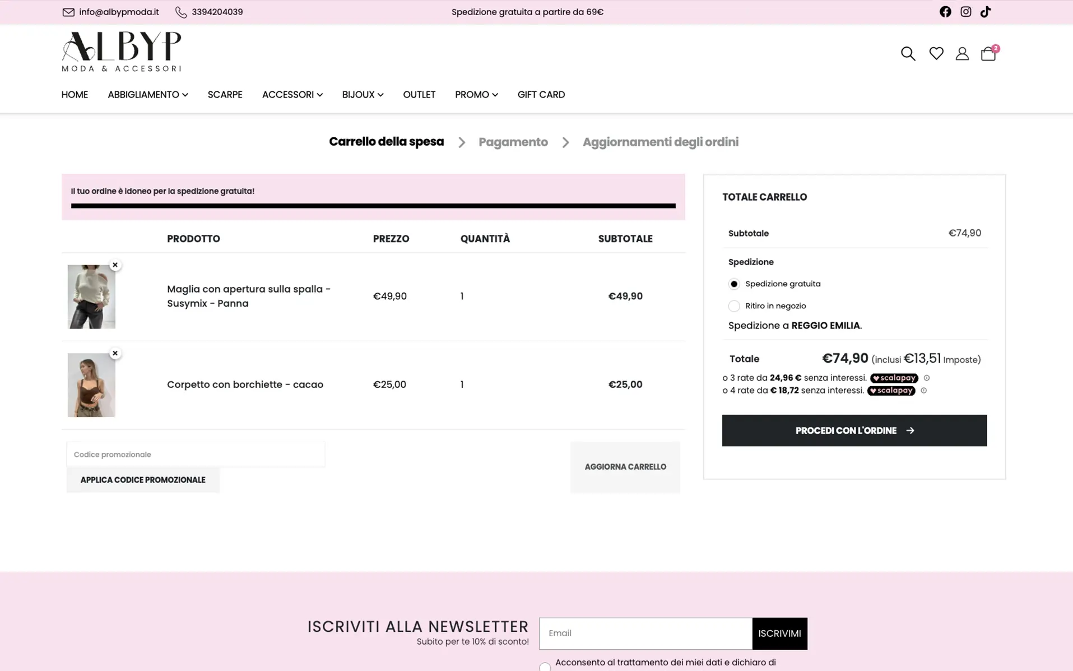Open the Instagram profile icon
This screenshot has height=671, width=1073.
coord(965,12)
